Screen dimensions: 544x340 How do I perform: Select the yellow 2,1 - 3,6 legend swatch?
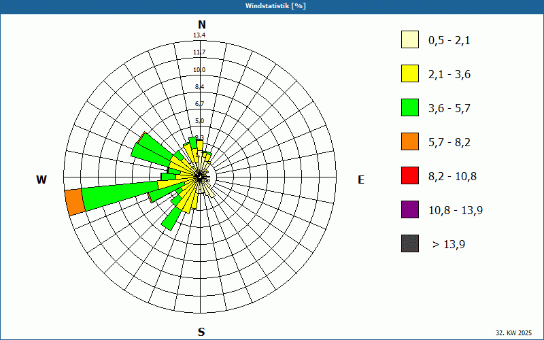coord(410,73)
